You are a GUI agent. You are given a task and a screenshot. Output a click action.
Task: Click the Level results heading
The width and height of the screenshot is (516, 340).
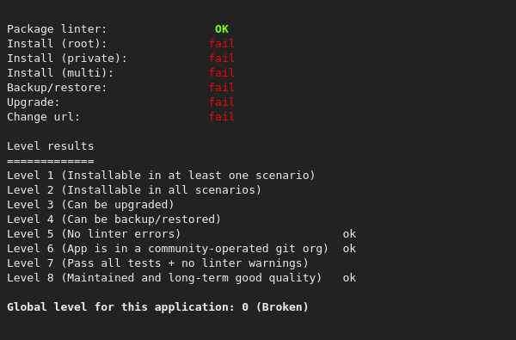tap(51, 146)
